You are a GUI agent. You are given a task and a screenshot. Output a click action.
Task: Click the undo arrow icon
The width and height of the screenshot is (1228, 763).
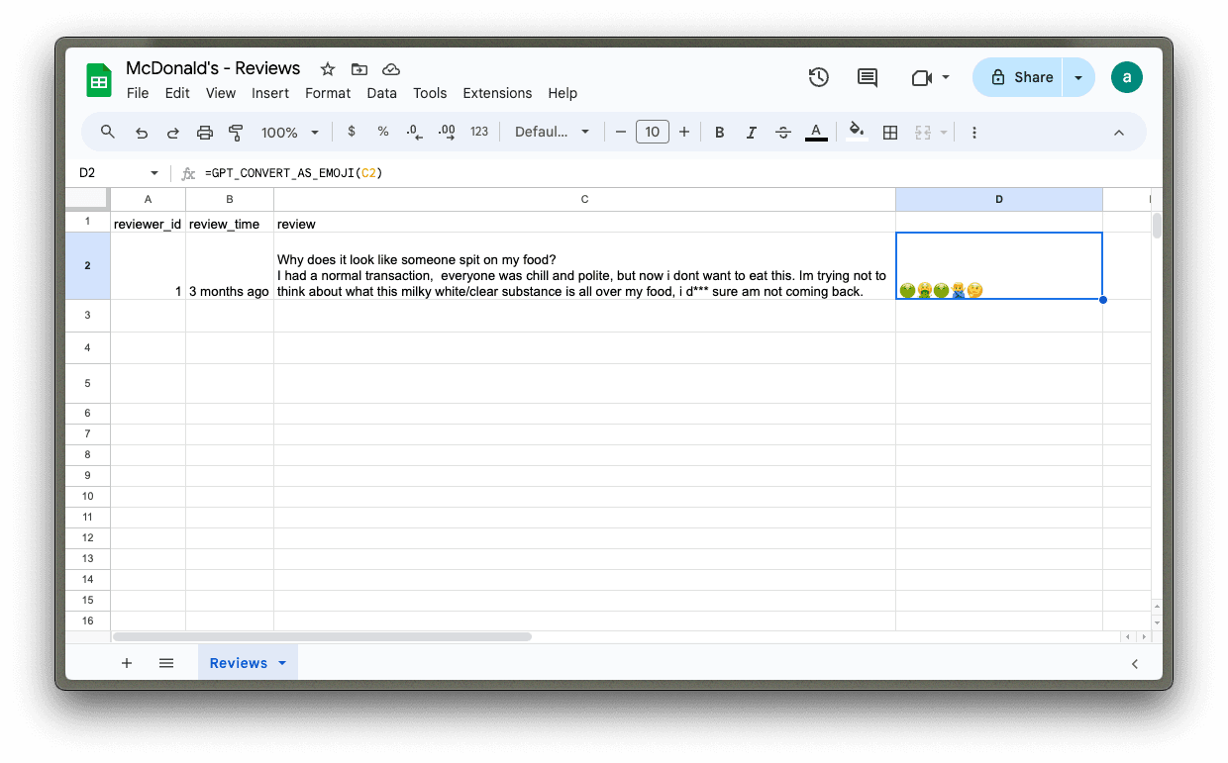[x=142, y=132]
